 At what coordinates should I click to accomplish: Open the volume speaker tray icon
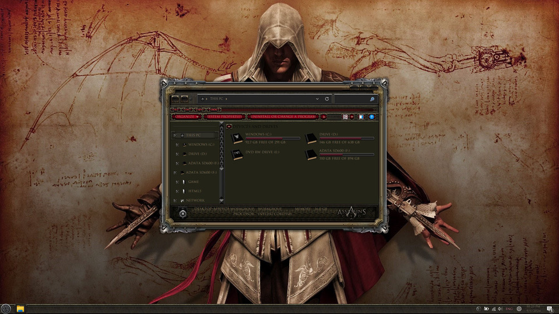(x=500, y=308)
